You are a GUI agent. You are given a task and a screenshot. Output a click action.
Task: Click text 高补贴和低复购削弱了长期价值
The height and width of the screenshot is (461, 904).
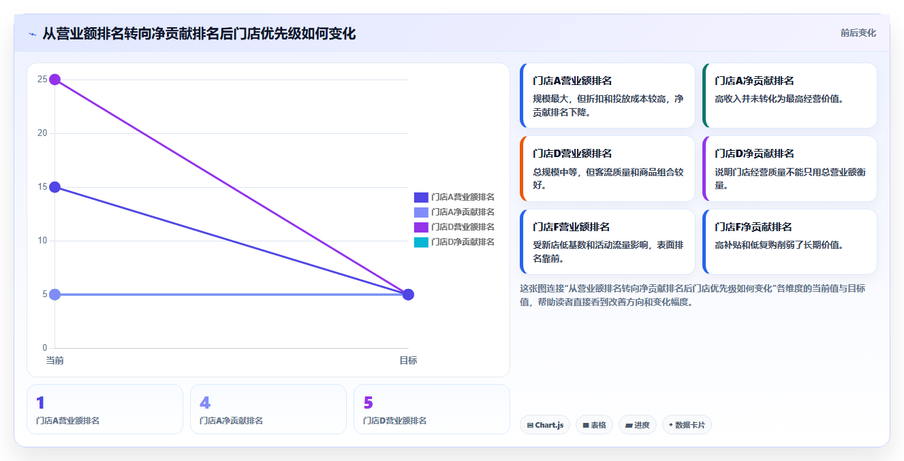click(779, 245)
